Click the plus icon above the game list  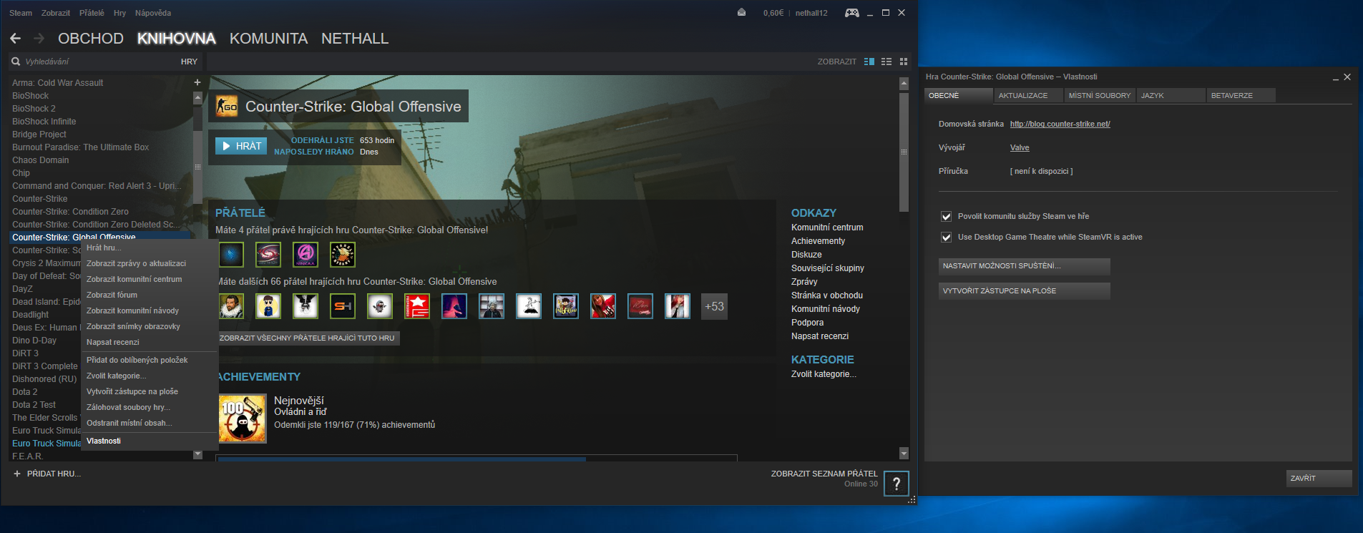coord(197,82)
